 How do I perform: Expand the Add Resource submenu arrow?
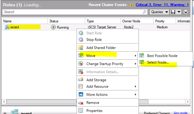pyautogui.click(x=136, y=86)
